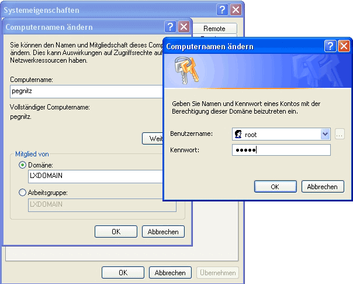Close the left Computernamen ändern dialog
Image resolution: width=353 pixels, height=284 pixels.
184,27
